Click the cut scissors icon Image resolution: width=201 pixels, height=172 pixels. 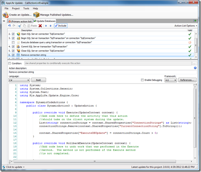20,26
